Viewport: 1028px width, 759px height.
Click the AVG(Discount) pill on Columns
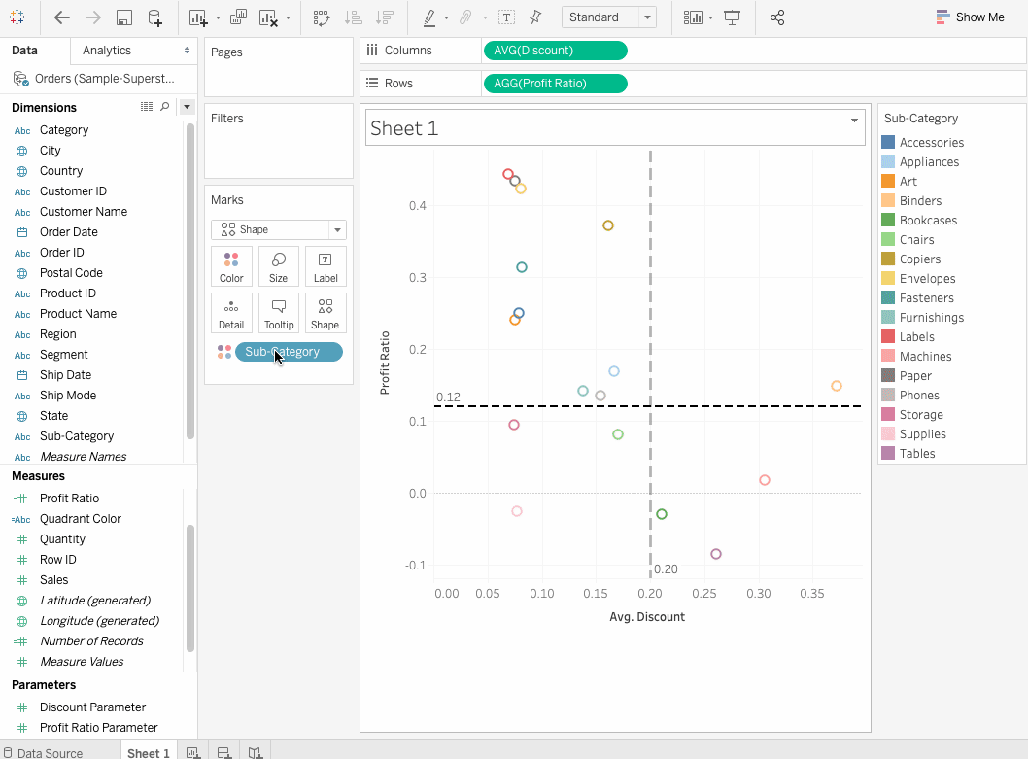tap(556, 51)
